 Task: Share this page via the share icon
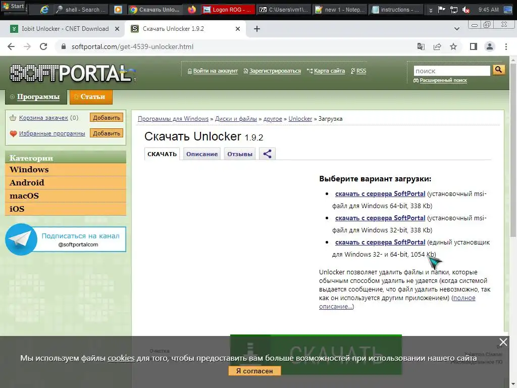pyautogui.click(x=437, y=46)
